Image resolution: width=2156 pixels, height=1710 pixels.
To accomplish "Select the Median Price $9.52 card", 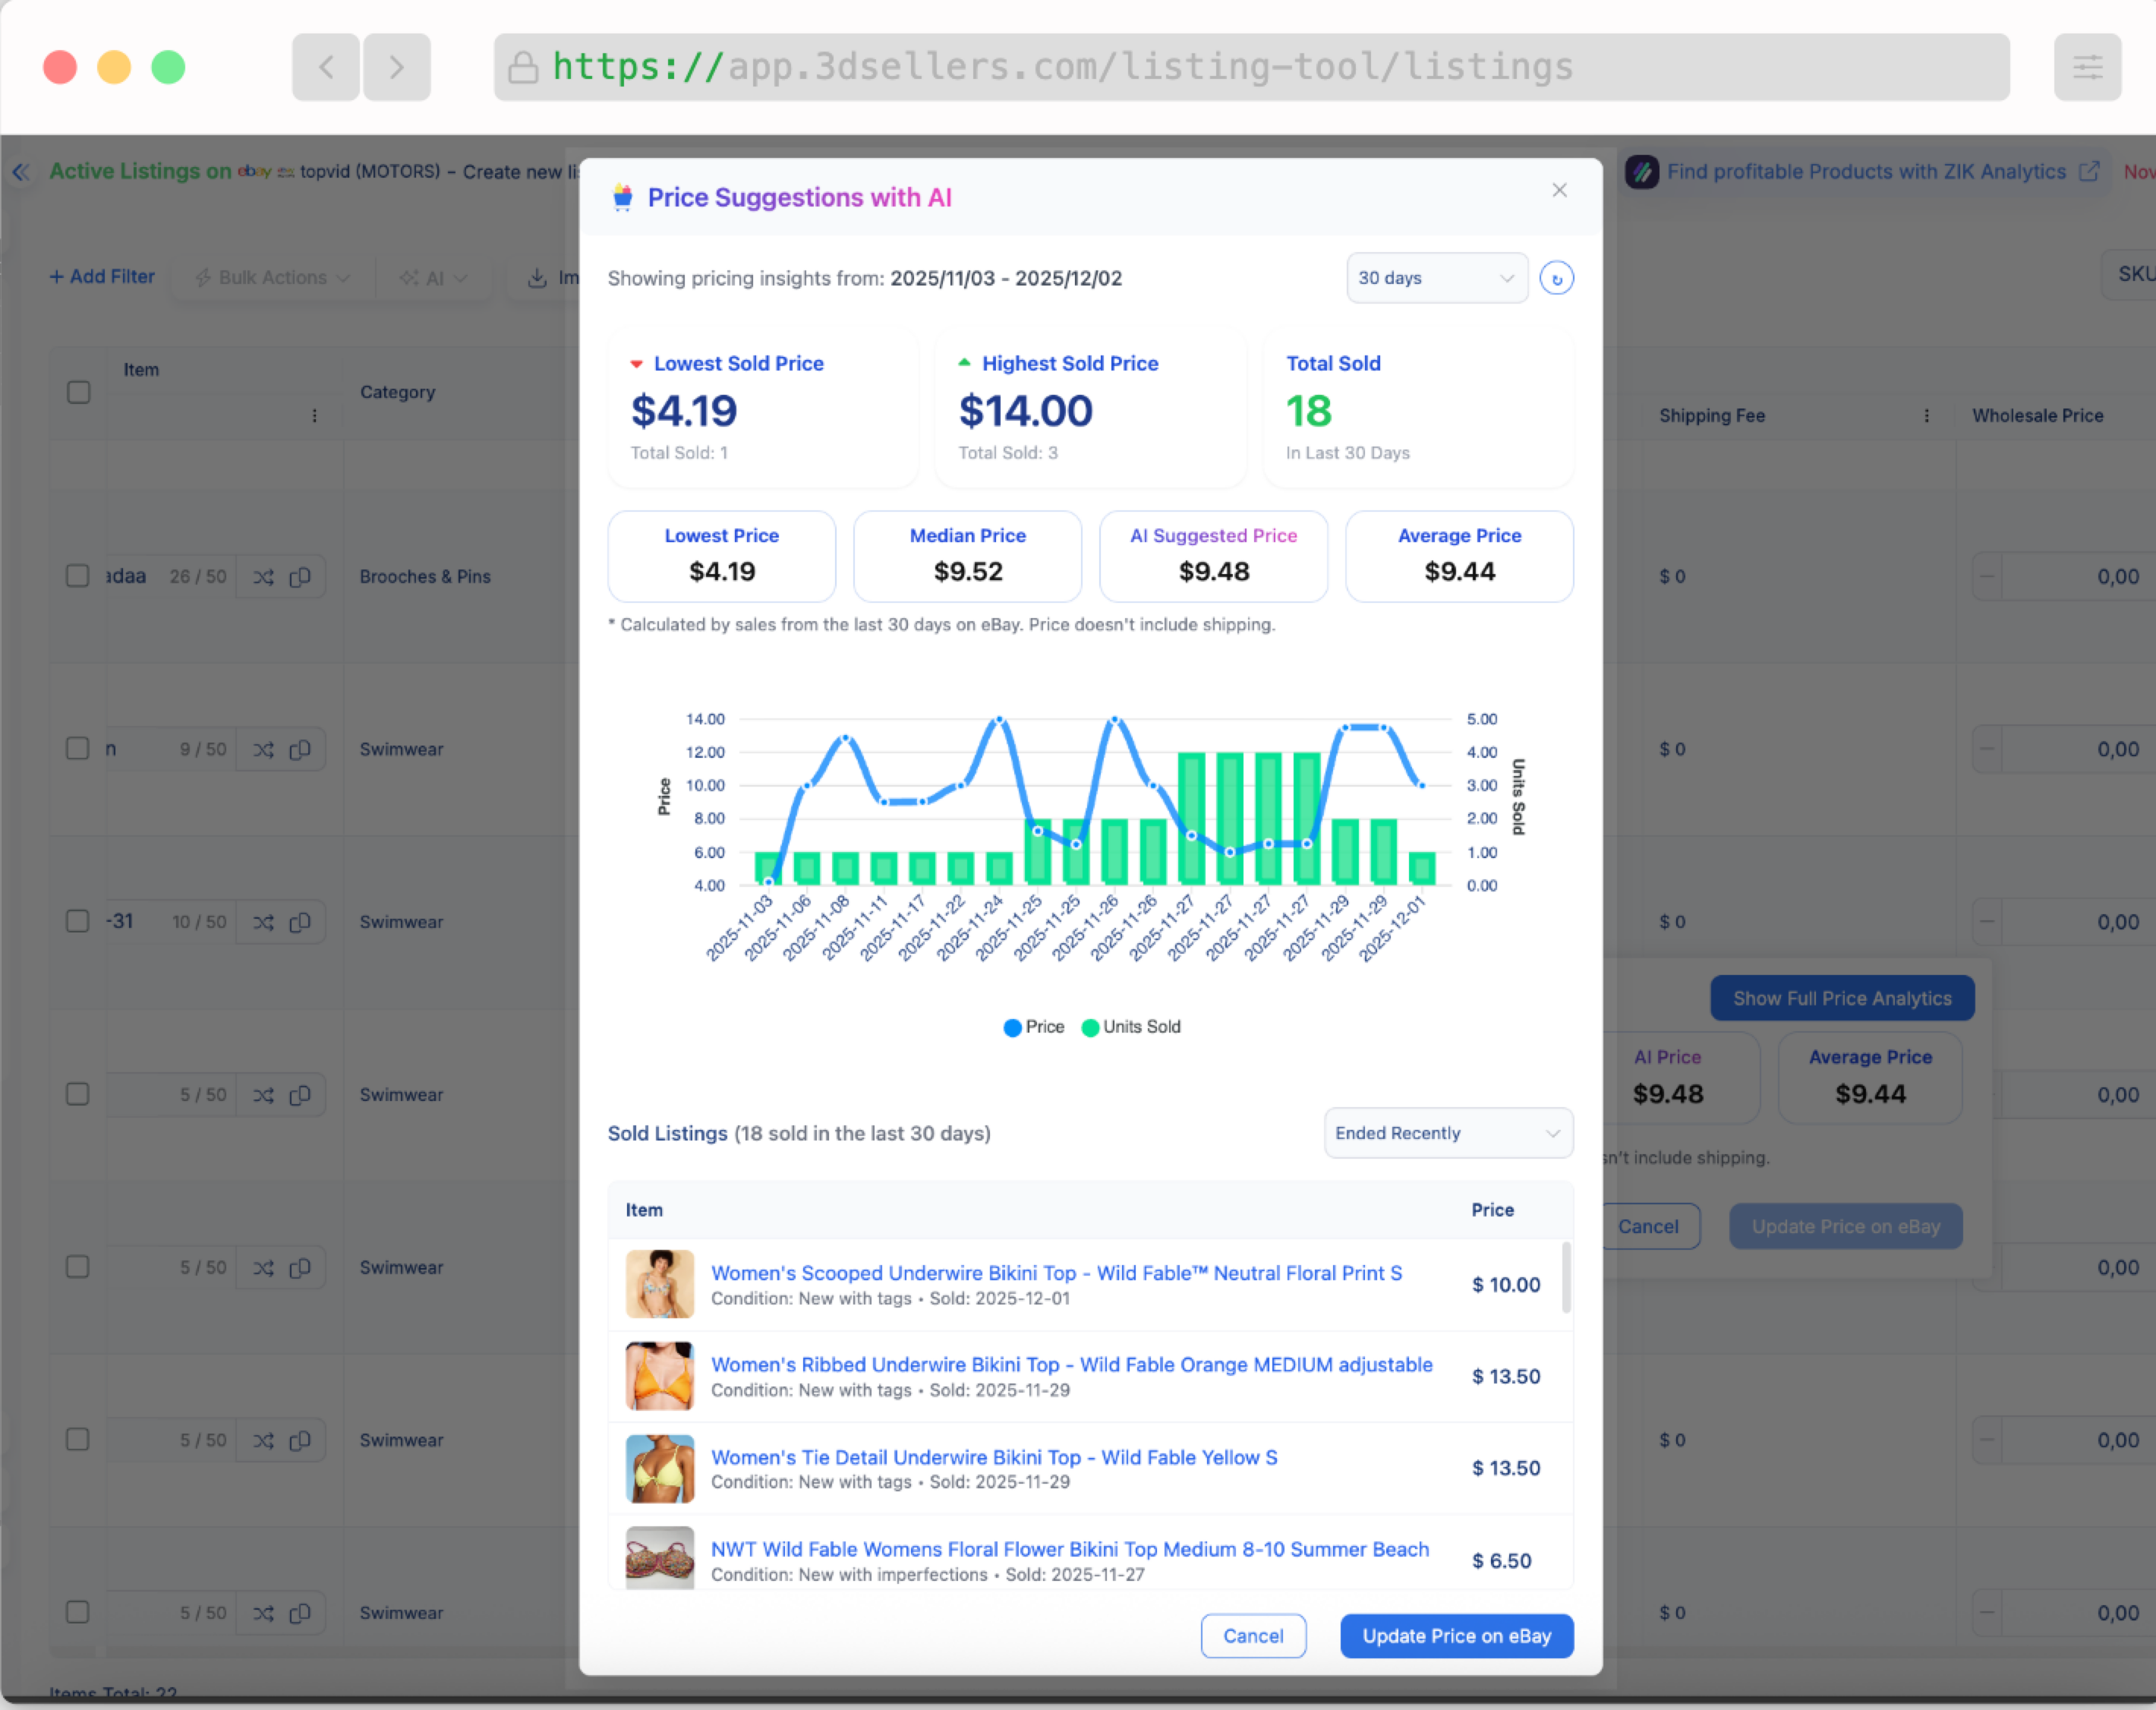I will (x=967, y=556).
